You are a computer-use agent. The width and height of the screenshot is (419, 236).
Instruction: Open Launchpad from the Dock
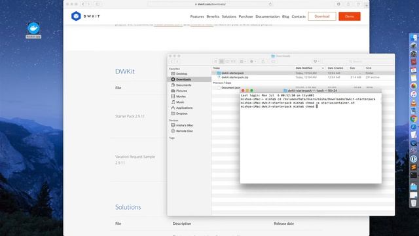414,45
